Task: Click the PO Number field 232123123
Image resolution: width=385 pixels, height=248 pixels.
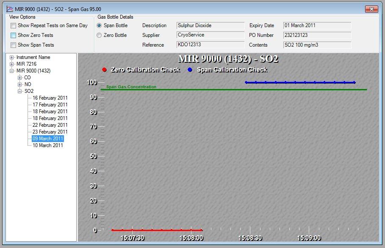Action: point(317,35)
